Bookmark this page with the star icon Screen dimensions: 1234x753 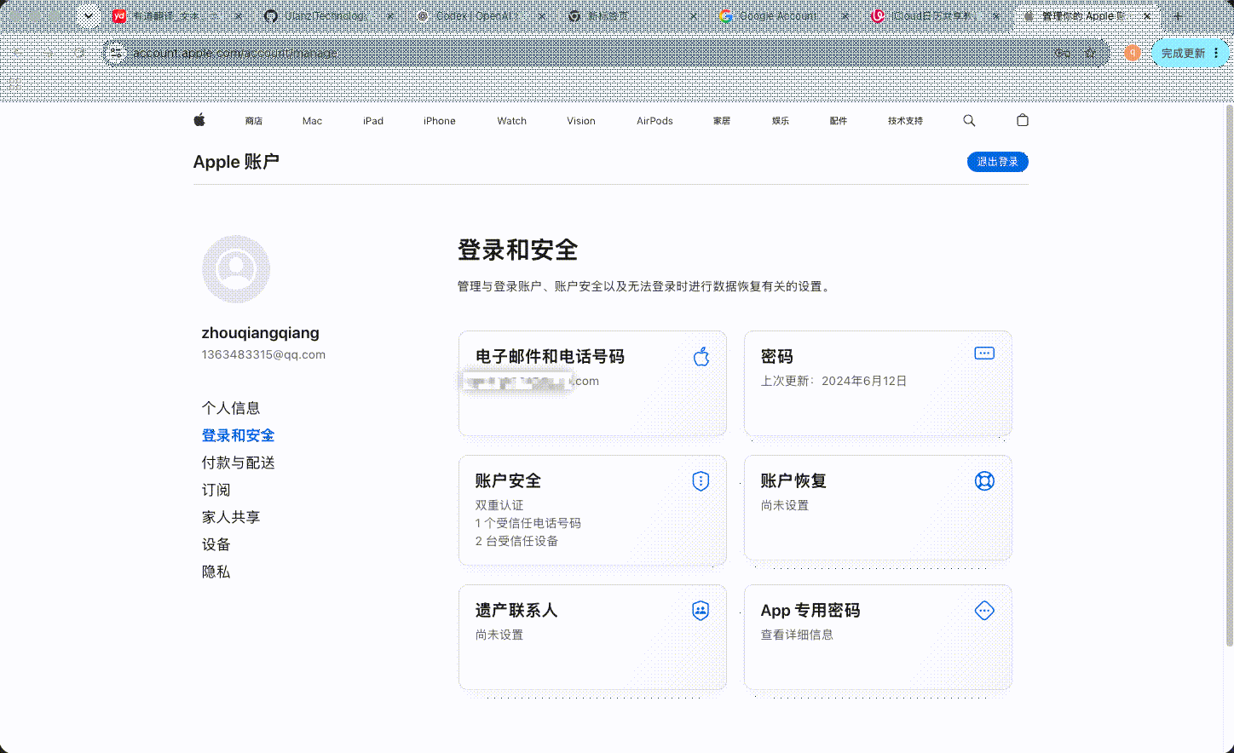tap(1090, 53)
